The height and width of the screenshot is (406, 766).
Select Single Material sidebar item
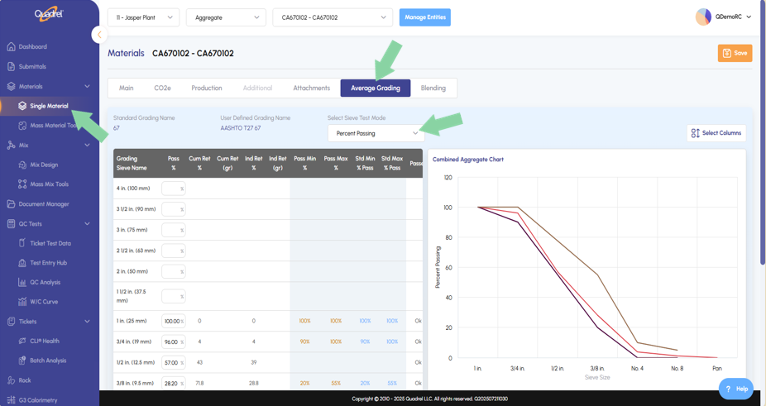(x=49, y=106)
